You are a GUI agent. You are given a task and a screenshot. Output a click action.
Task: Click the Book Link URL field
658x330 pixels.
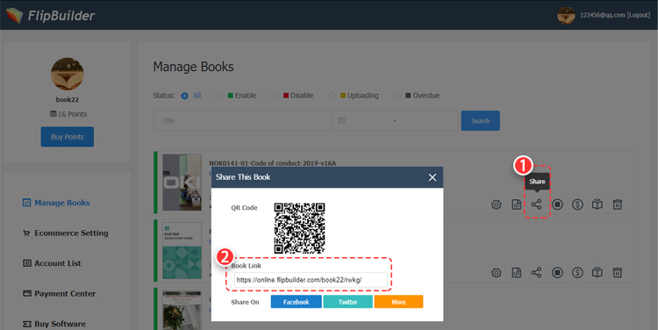coord(311,280)
